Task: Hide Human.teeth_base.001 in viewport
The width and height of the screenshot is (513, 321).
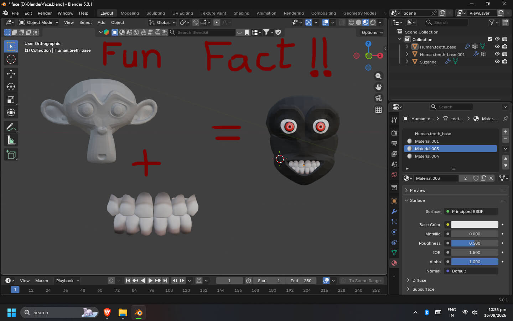Action: (497, 54)
